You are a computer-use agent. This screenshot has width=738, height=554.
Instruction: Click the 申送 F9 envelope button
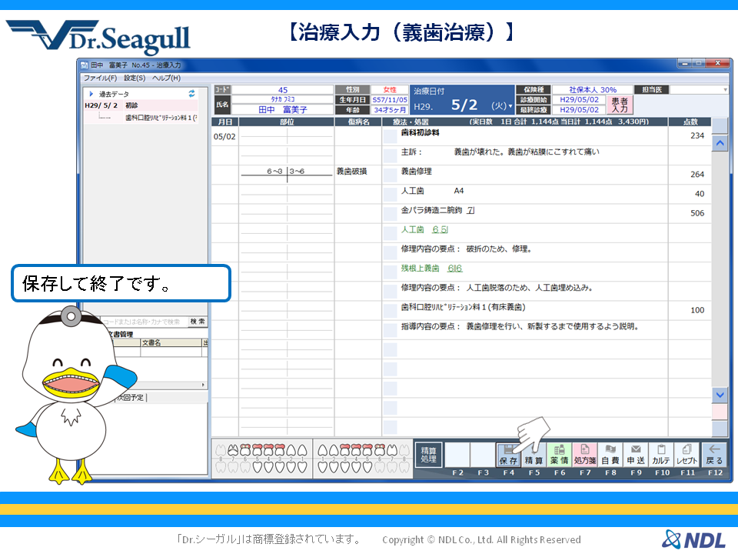pyautogui.click(x=636, y=455)
